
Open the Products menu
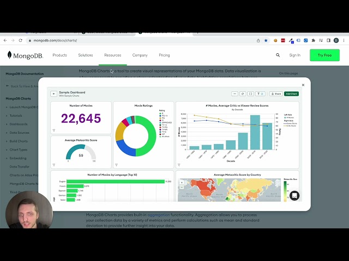point(59,55)
